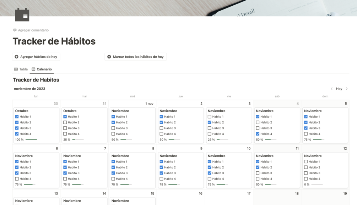Click the Calenario view calendar icon
This screenshot has height=205, width=357.
tap(33, 69)
